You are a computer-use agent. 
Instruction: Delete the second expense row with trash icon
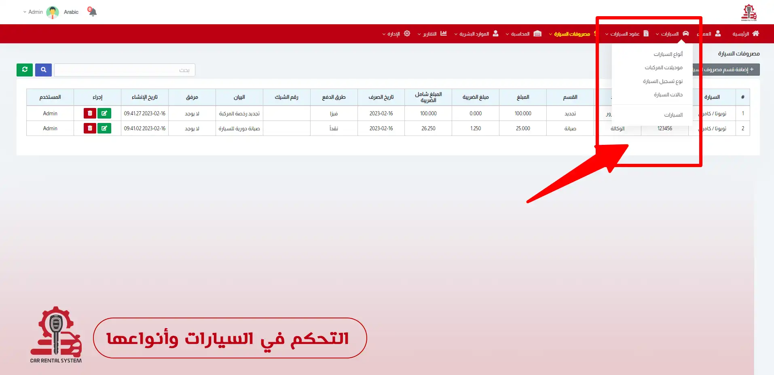[90, 128]
